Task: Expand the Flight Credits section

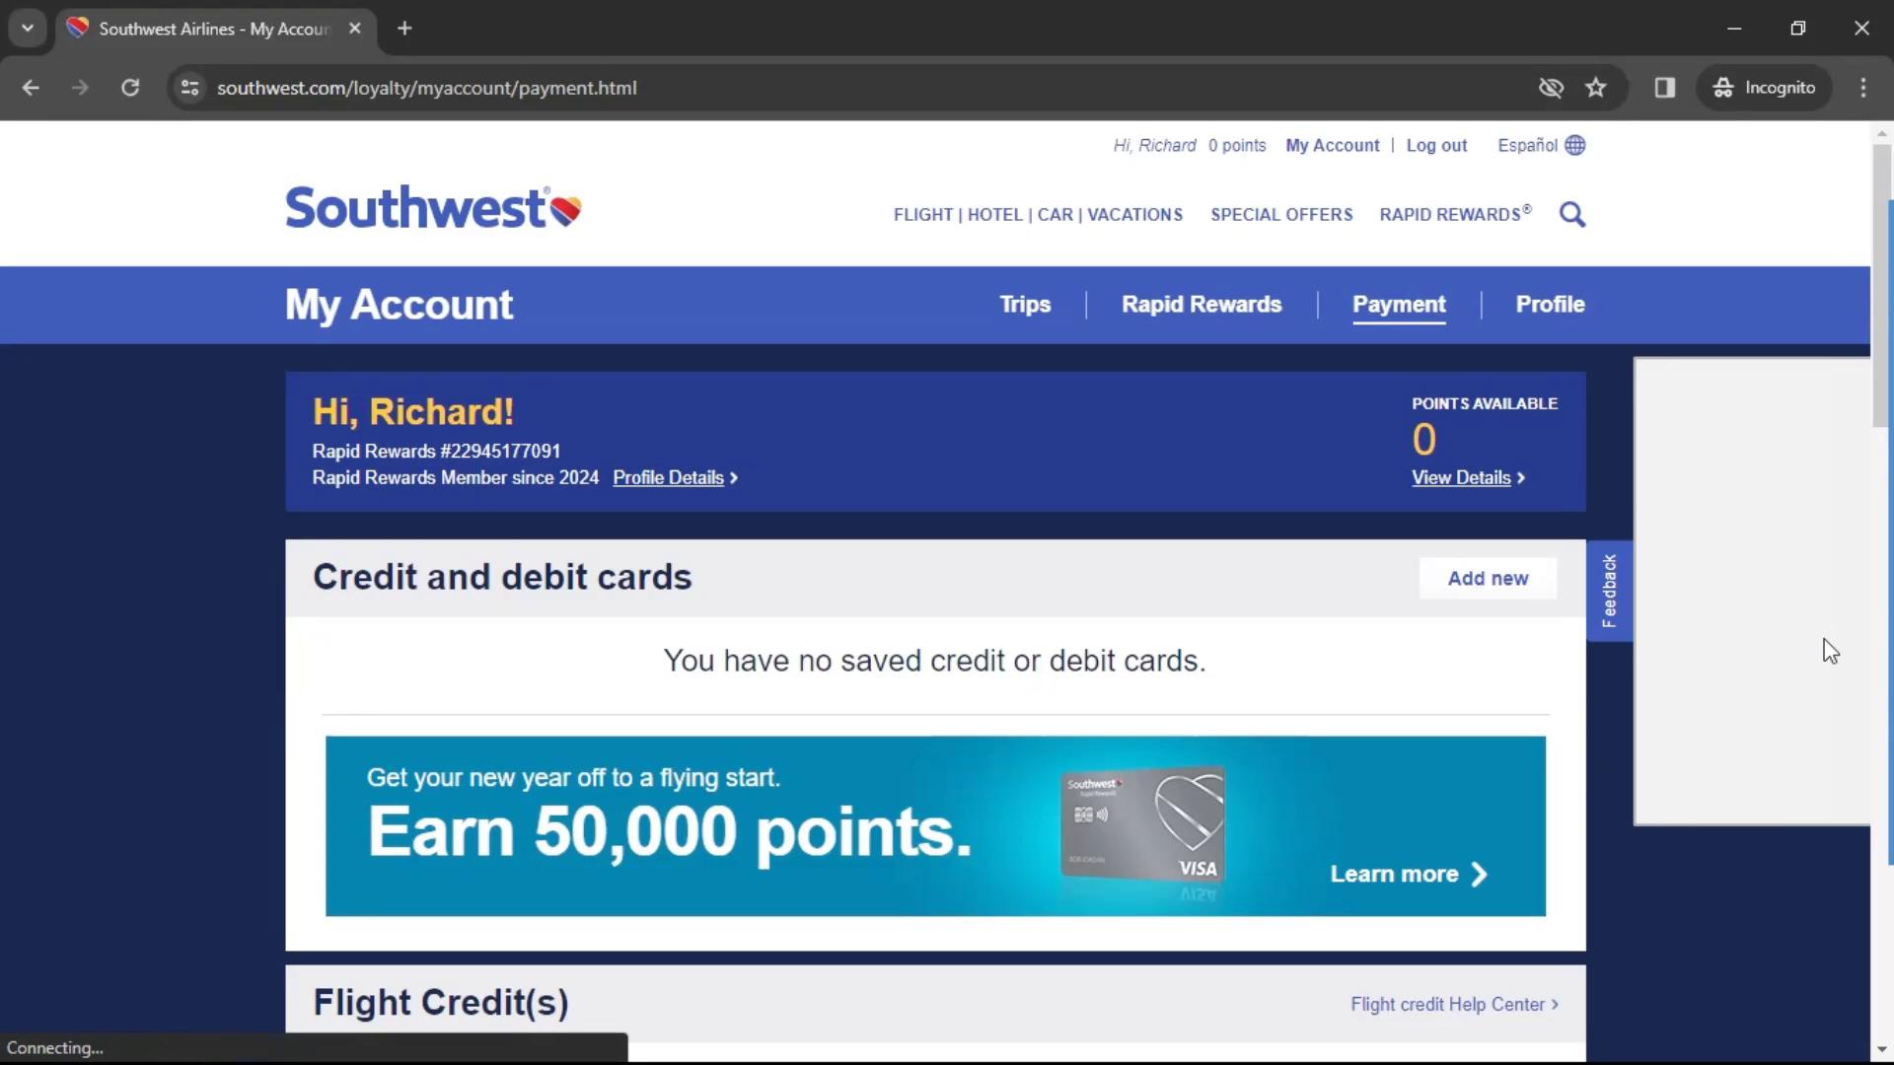Action: coord(442,1001)
